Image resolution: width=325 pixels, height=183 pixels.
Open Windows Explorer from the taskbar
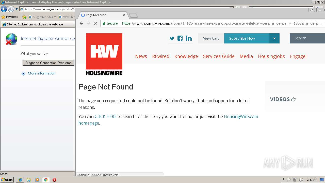click(x=29, y=180)
